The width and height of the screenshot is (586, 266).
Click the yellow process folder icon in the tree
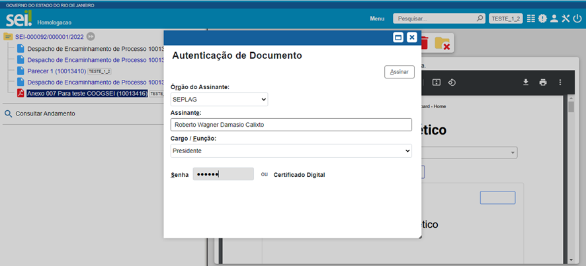(x=8, y=36)
